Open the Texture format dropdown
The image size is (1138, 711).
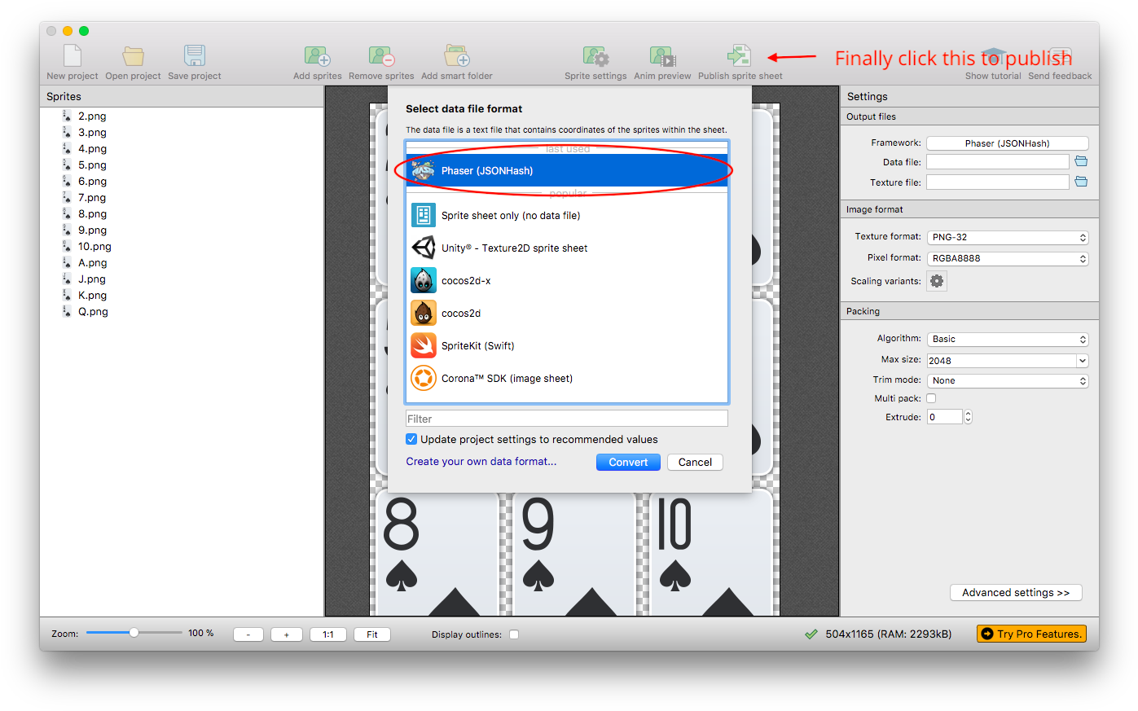point(1008,237)
